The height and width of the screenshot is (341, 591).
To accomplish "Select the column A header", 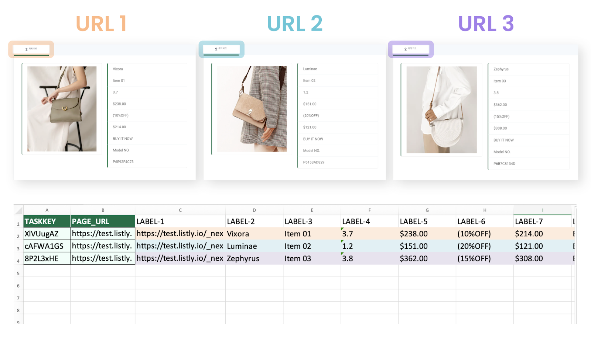I will tap(47, 210).
